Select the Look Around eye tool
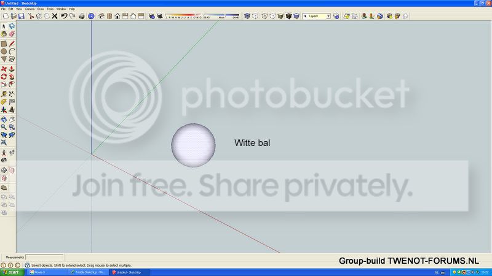 click(x=4, y=160)
